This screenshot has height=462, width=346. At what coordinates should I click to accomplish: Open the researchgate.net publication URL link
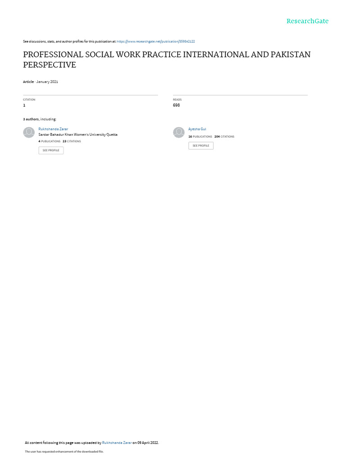tap(155, 42)
